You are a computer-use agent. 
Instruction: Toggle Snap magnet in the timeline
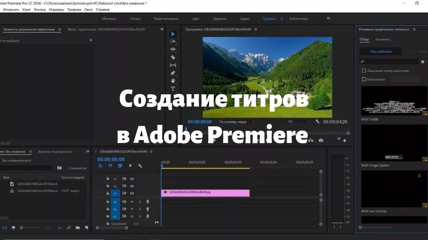[110, 166]
